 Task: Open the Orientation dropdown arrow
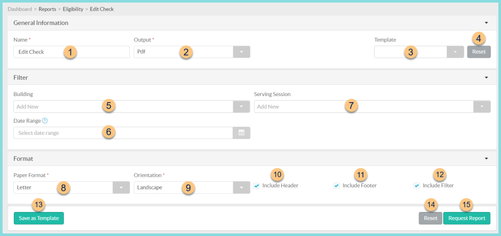coord(242,187)
